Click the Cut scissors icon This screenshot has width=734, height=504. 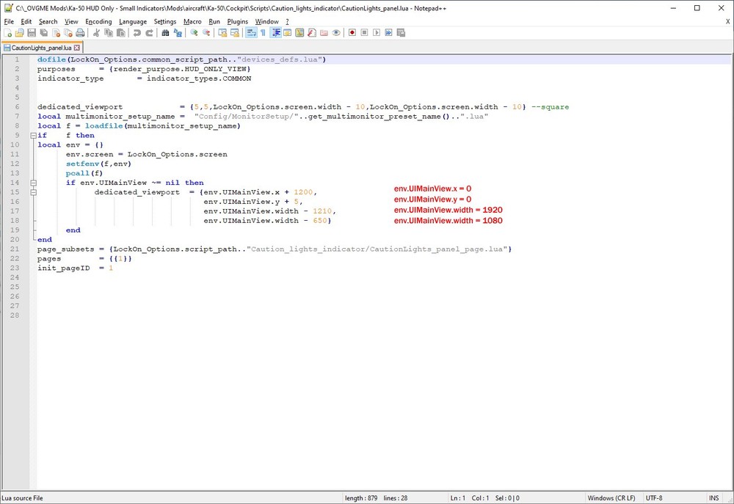[96, 33]
